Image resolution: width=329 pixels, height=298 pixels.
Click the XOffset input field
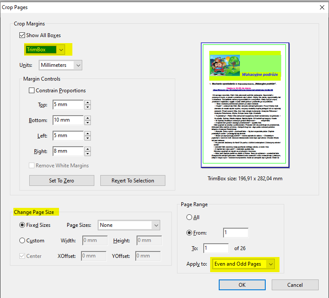[93, 256]
